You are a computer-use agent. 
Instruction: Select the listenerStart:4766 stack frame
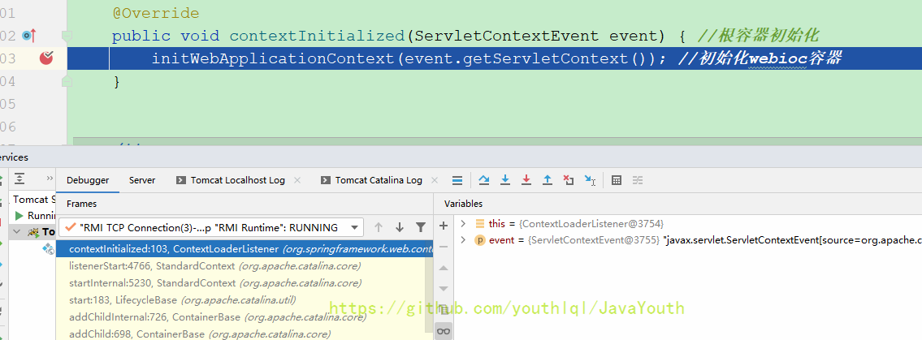point(215,266)
